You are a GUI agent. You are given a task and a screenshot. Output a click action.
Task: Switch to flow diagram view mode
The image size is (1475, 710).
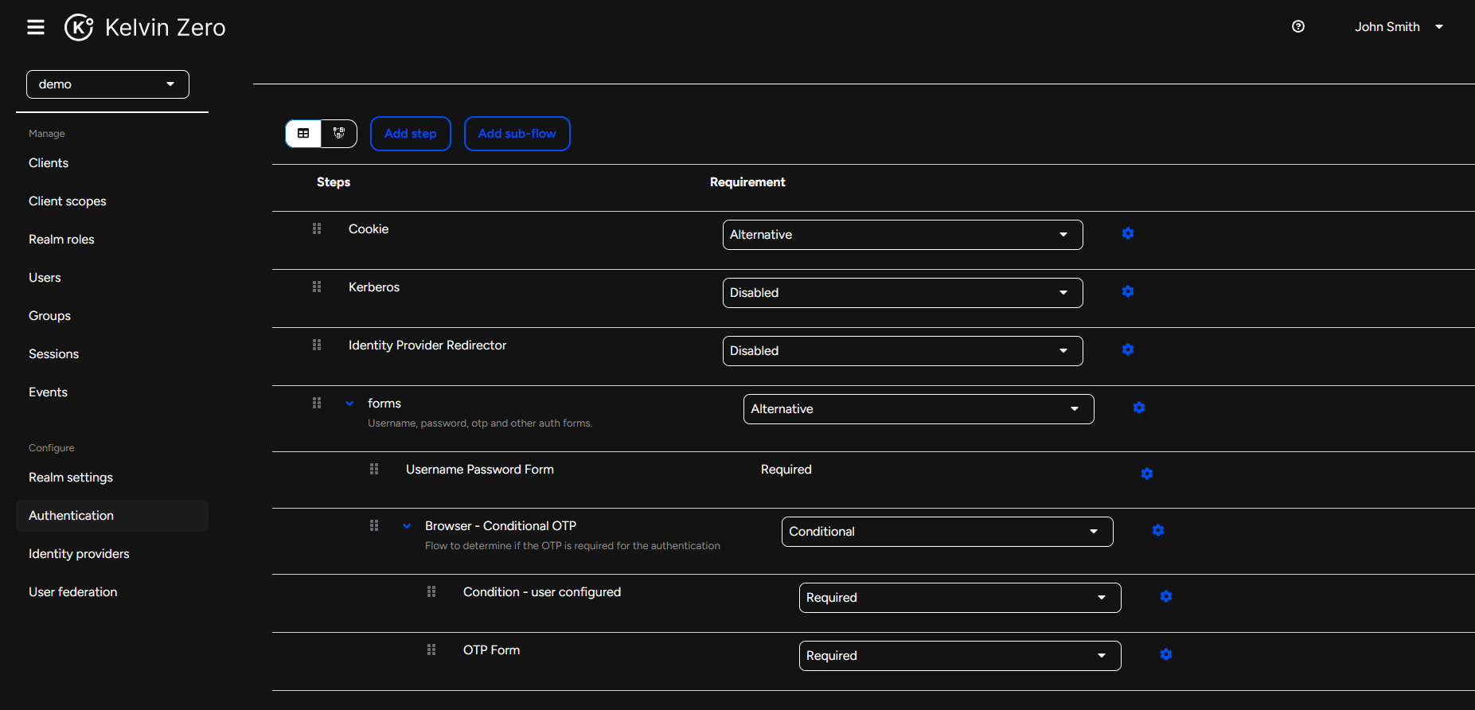[339, 134]
